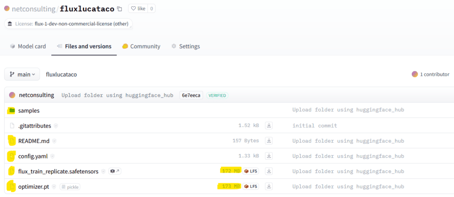Click the netconsulting avatar in the header

[x=7, y=8]
